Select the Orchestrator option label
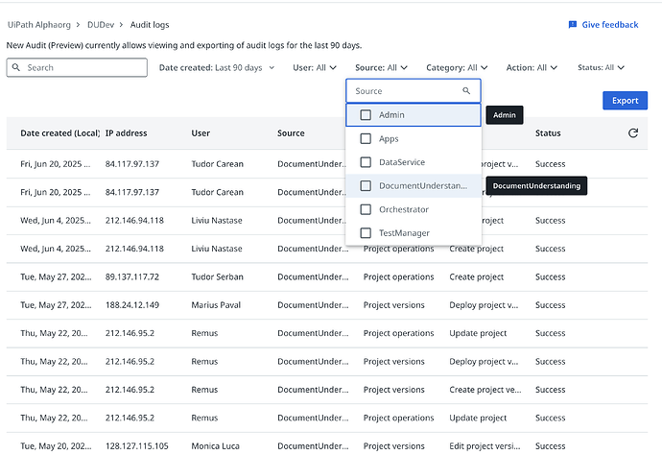The width and height of the screenshot is (662, 455). pyautogui.click(x=404, y=209)
